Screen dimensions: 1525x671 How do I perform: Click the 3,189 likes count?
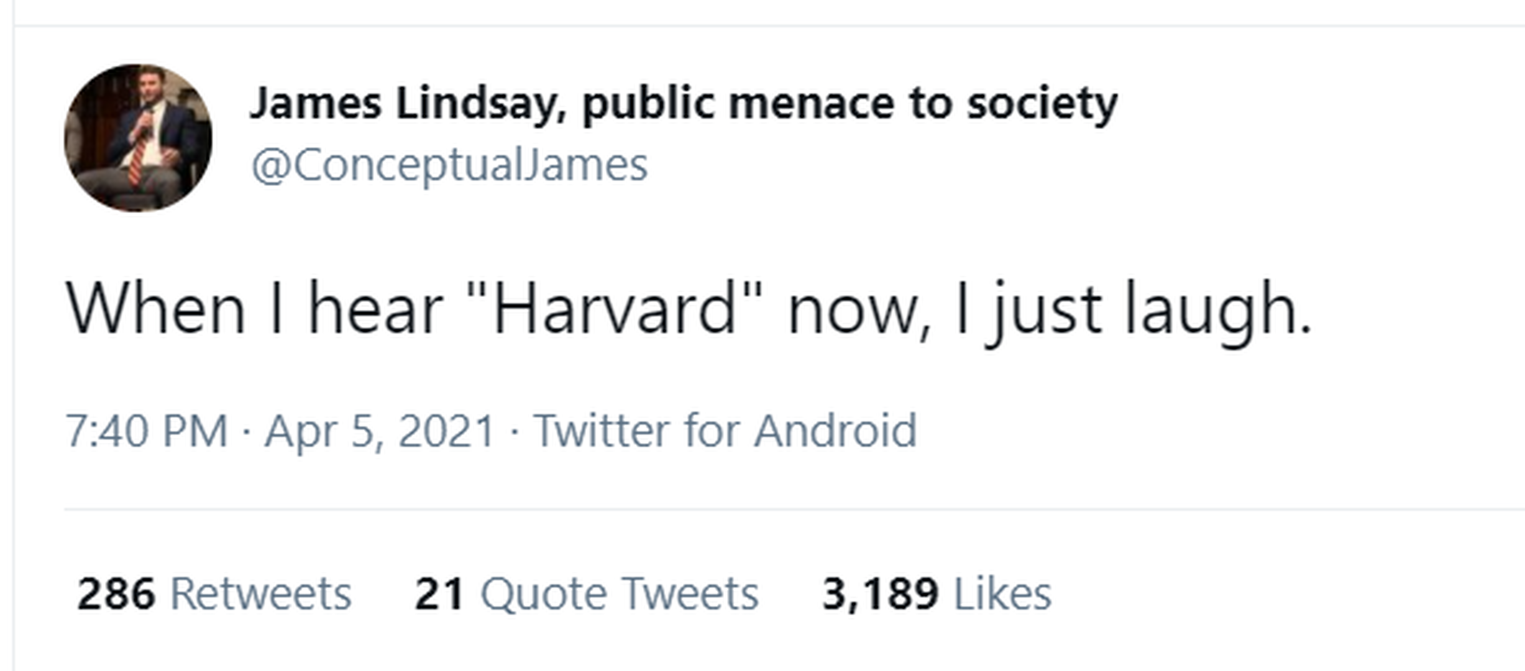click(880, 594)
